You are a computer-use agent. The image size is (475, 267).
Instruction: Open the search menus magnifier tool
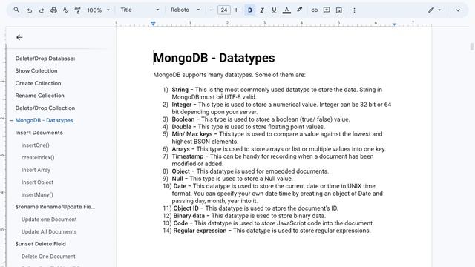click(x=16, y=10)
